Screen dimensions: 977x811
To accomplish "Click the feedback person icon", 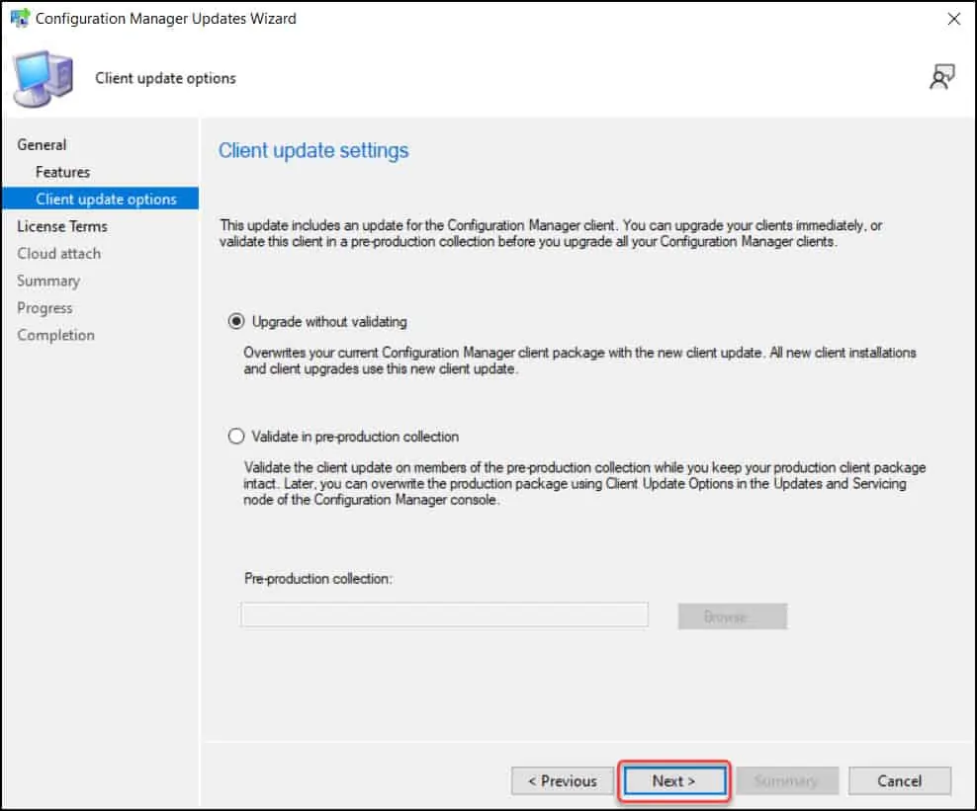I will click(941, 77).
